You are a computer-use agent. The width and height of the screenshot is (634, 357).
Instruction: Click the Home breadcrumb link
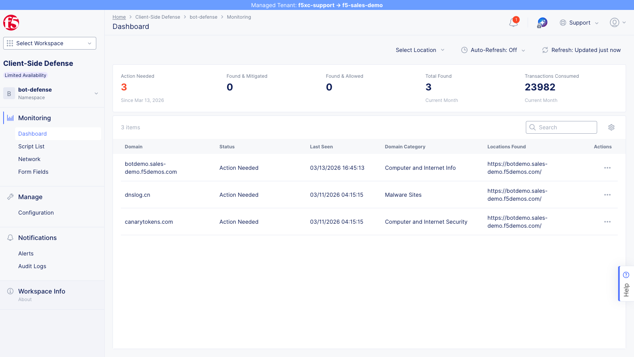pos(119,17)
